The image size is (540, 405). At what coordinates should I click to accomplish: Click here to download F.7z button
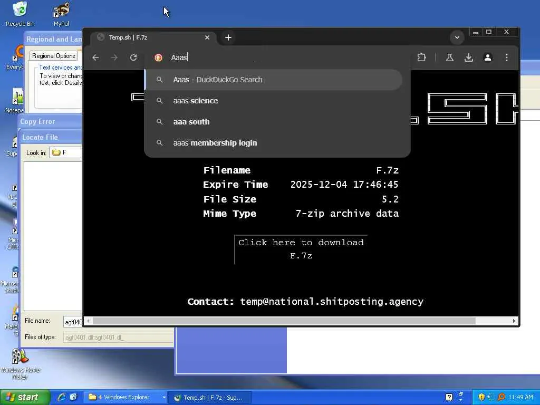point(301,249)
